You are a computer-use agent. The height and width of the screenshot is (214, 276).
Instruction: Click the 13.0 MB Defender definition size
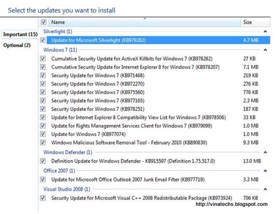point(252,161)
